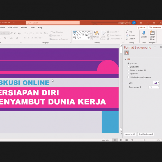Select Picture or texture fill option

tap(129, 70)
